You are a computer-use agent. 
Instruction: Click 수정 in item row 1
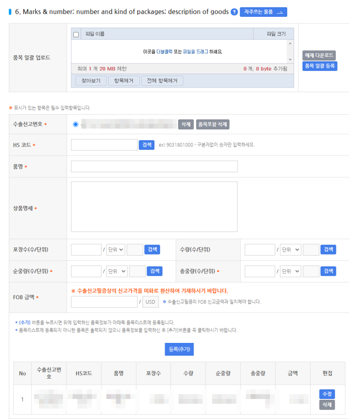(x=327, y=394)
